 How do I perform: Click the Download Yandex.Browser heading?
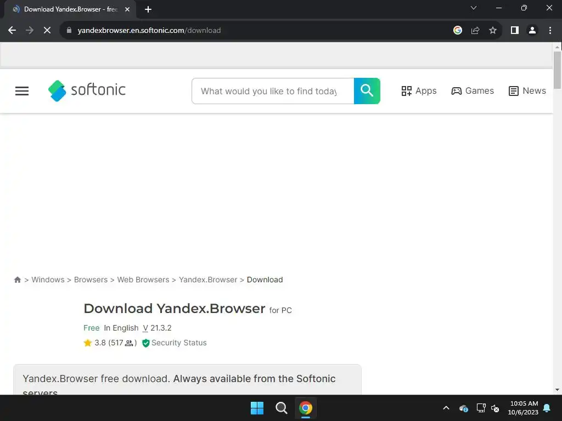click(x=174, y=309)
